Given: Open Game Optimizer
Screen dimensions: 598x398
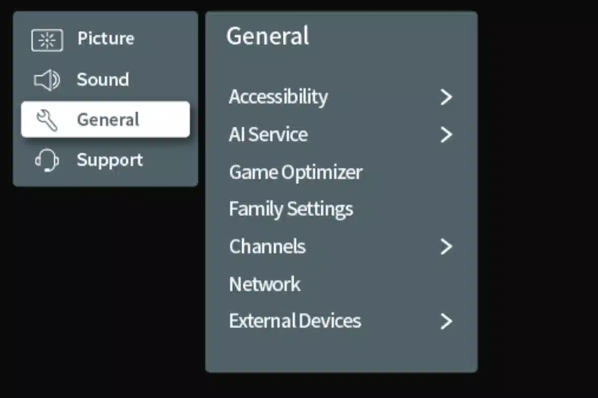Looking at the screenshot, I should [x=296, y=172].
